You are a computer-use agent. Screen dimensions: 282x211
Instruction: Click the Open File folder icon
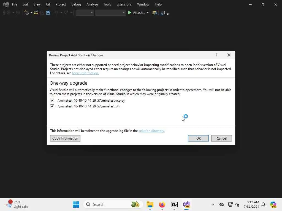coord(36,13)
